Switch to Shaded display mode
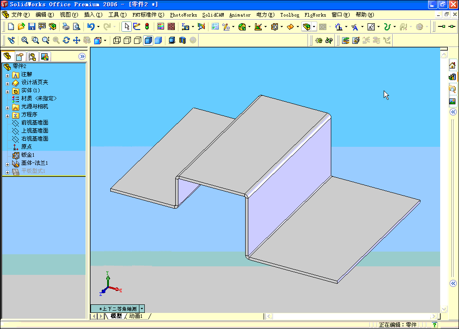Image resolution: width=459 pixels, height=329 pixels. coord(158,40)
